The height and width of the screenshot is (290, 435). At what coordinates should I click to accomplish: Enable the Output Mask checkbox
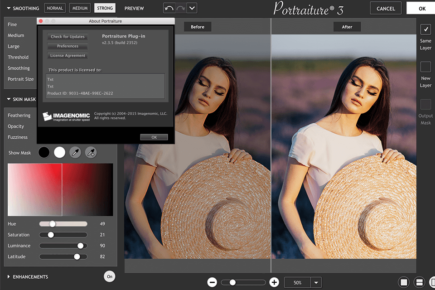pos(425,104)
